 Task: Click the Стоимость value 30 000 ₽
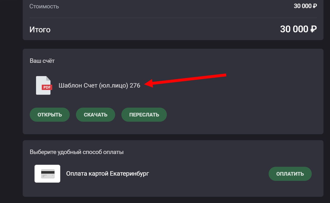305,6
